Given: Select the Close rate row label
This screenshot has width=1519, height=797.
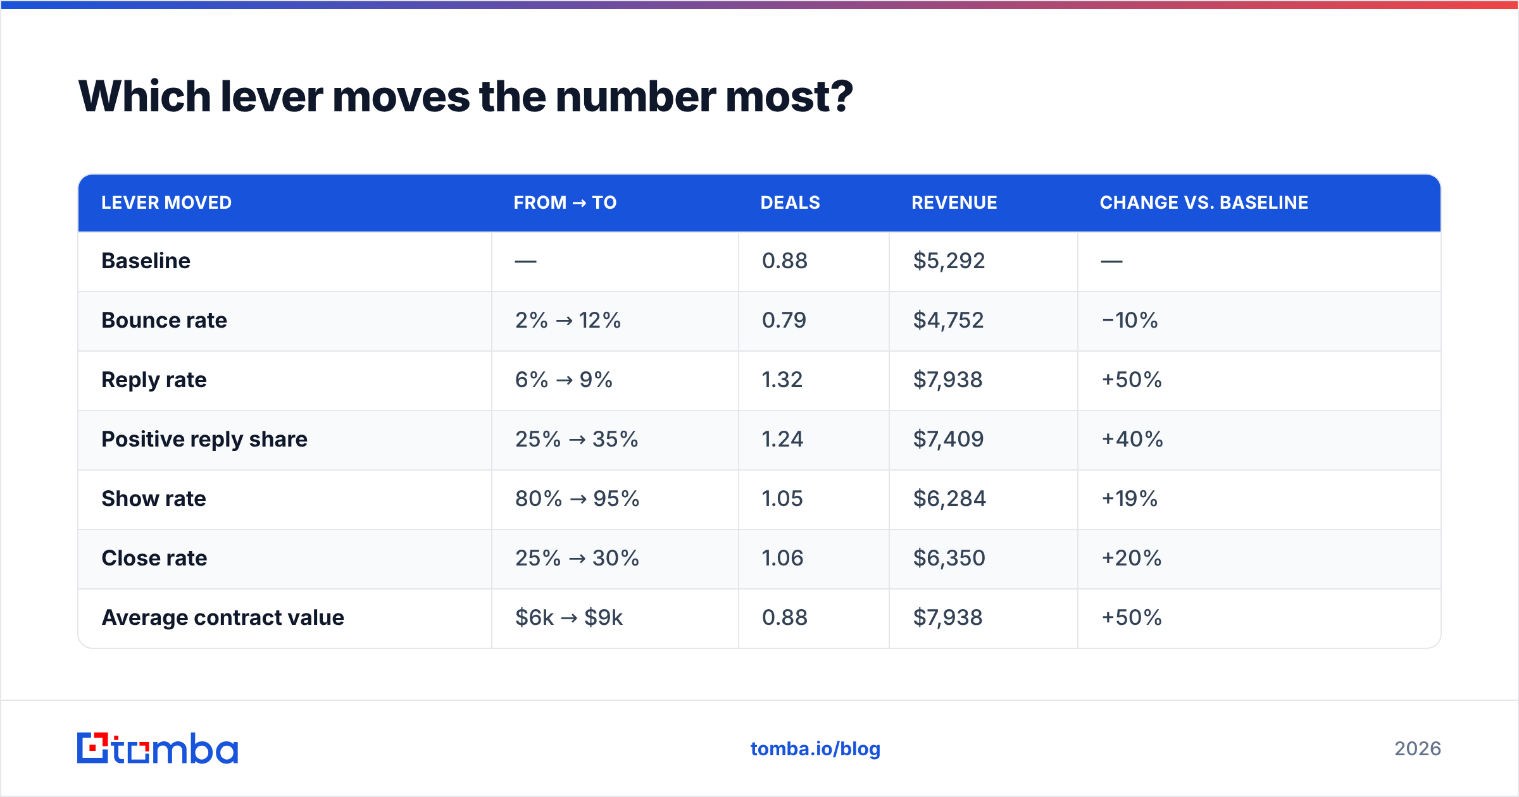Looking at the screenshot, I should (154, 558).
